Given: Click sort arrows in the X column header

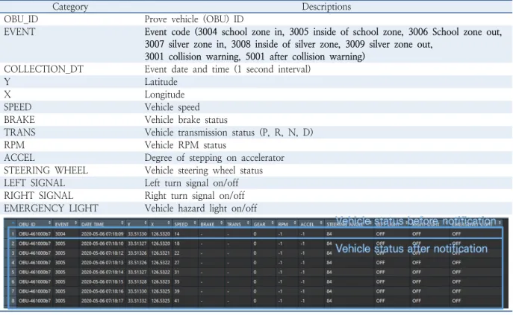Looking at the screenshot, I should point(169,223).
